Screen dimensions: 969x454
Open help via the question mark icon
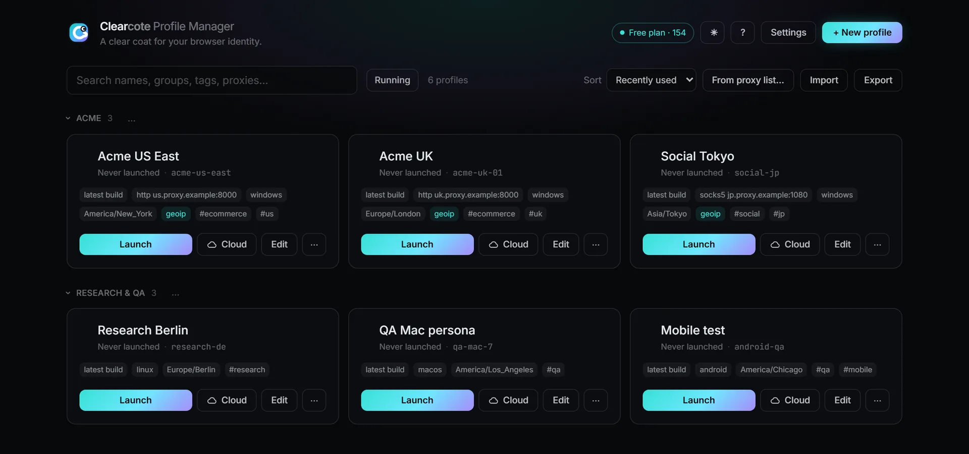click(x=742, y=32)
